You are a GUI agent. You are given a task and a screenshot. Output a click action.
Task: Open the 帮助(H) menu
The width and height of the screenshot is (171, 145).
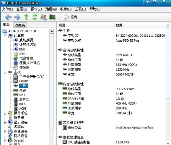(95, 9)
